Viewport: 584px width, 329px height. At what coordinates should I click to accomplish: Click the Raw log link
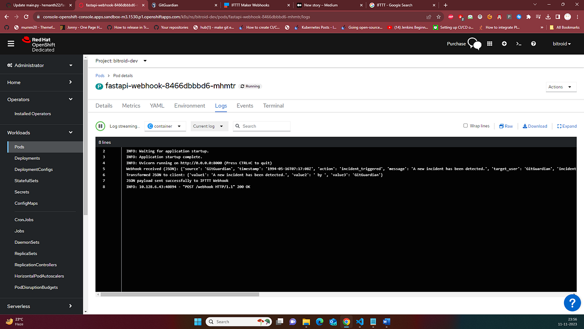pos(505,126)
